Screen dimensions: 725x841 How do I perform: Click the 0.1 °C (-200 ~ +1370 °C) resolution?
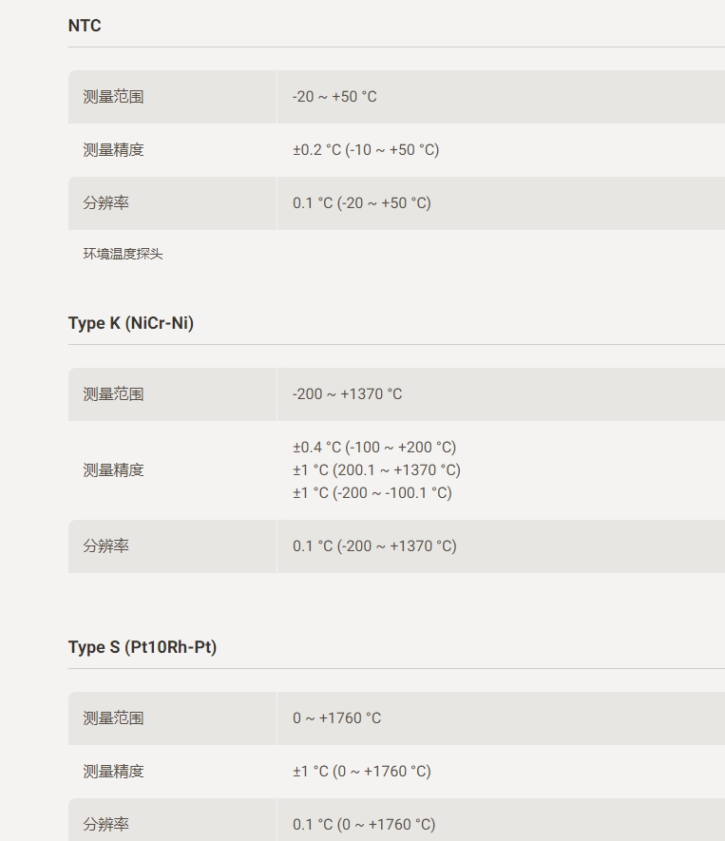click(374, 546)
